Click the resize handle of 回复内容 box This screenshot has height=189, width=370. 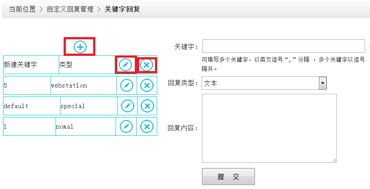[334, 160]
